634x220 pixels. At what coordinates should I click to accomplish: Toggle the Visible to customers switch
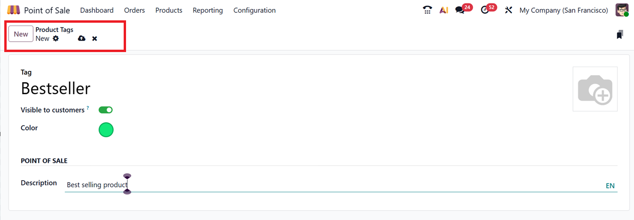coord(106,110)
